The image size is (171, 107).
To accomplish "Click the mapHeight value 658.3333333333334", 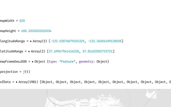I will (36, 31).
